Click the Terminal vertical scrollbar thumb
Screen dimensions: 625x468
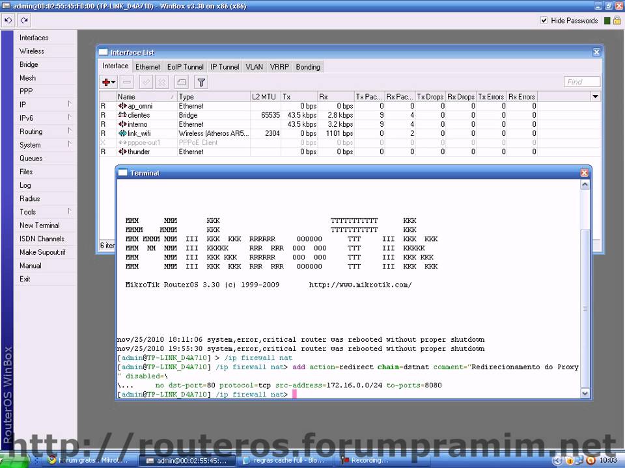(x=585, y=308)
